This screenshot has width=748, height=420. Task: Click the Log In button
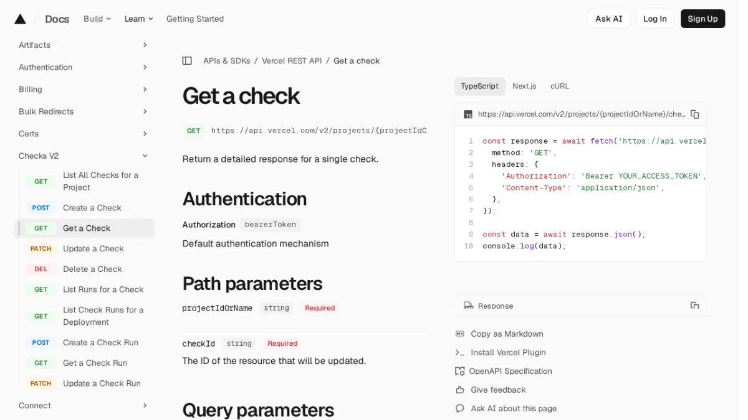point(654,19)
